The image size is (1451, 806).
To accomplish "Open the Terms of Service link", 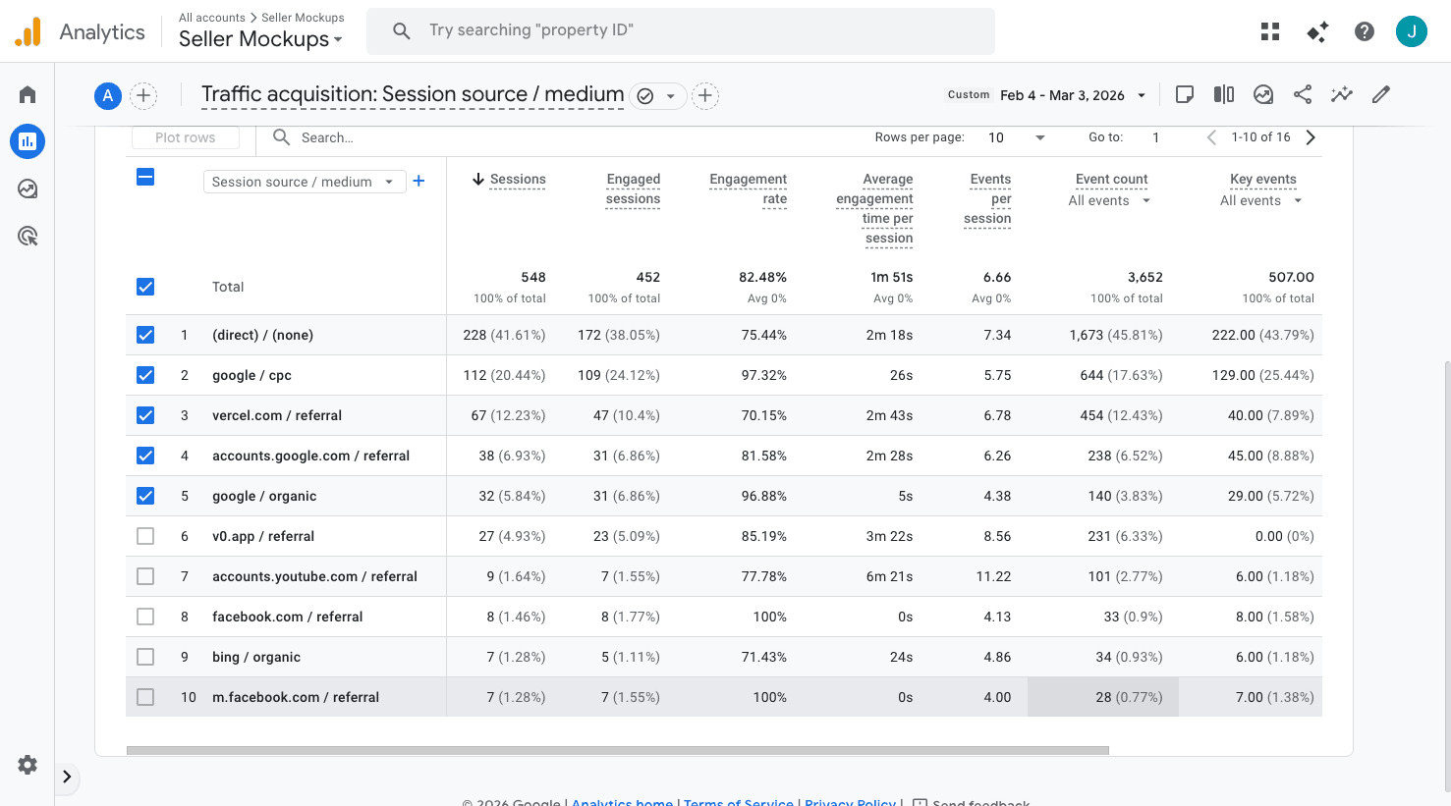I will point(739,801).
